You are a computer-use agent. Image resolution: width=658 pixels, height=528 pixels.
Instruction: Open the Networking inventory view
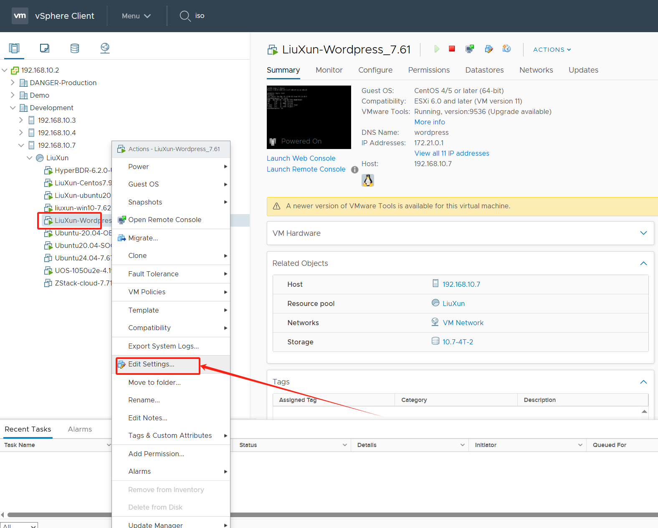[x=105, y=48]
